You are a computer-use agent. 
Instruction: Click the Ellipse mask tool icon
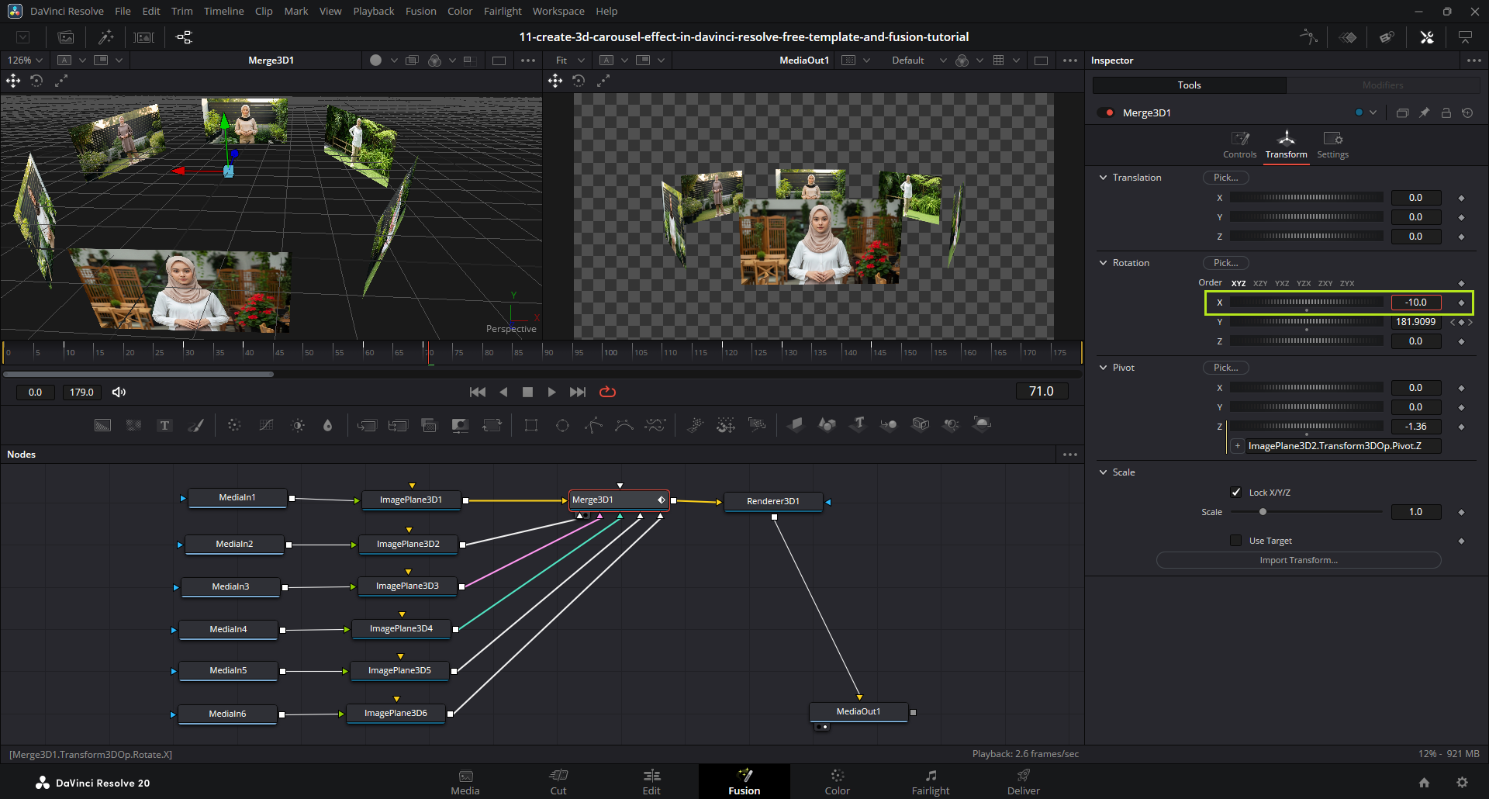(562, 425)
